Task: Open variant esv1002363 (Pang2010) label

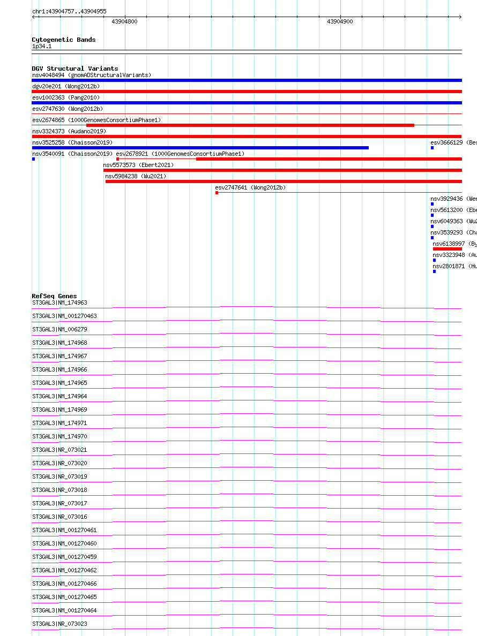Action: tap(66, 98)
